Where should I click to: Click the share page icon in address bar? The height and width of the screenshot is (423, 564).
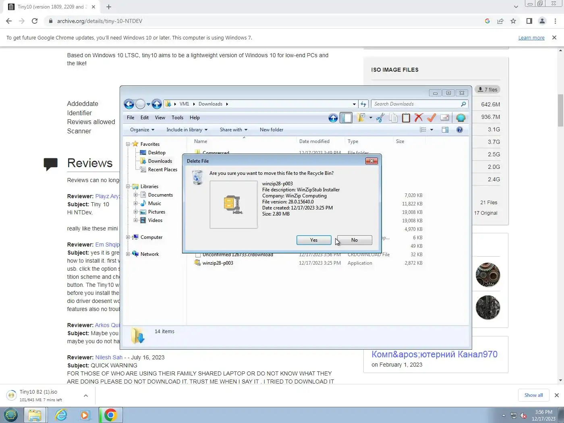point(500,21)
